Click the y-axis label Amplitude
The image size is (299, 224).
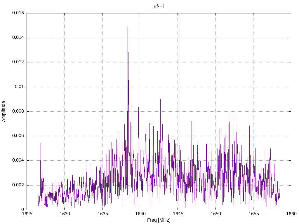pyautogui.click(x=4, y=111)
